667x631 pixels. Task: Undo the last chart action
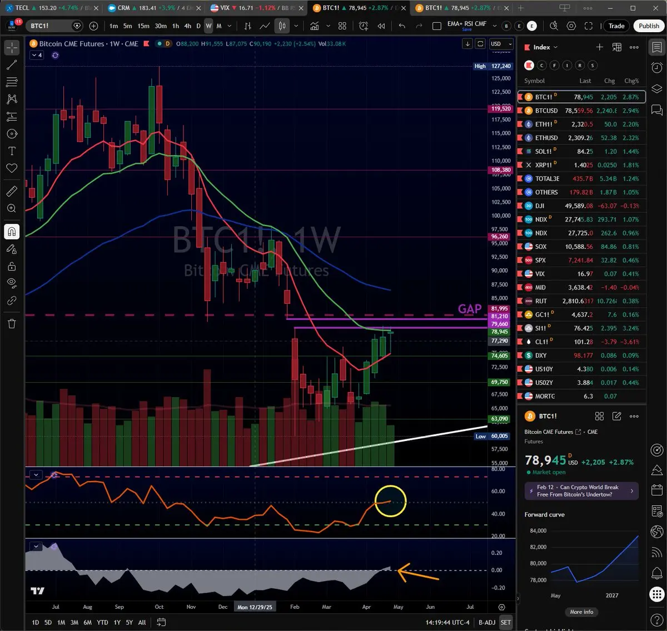click(402, 26)
